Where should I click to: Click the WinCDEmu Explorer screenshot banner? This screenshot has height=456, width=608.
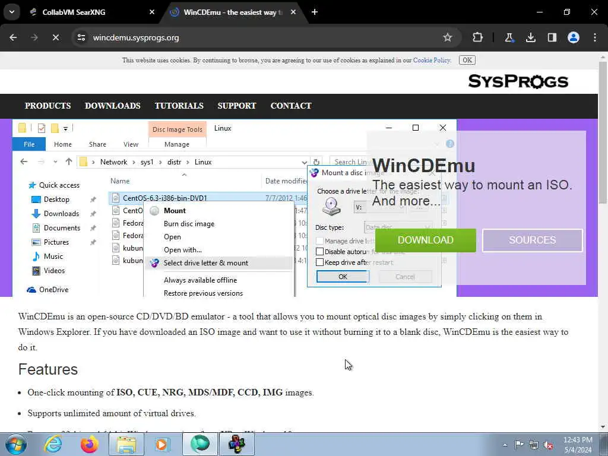(234, 208)
